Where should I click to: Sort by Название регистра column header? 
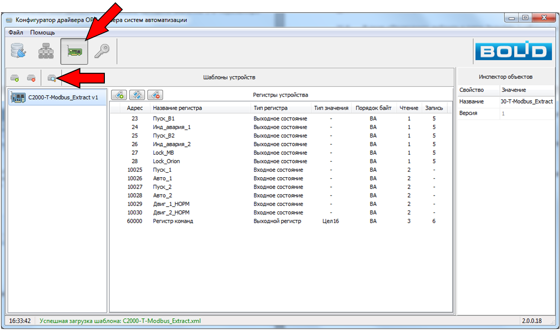[x=177, y=108]
